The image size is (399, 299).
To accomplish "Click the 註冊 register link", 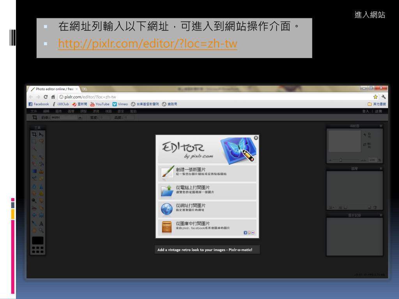I will coord(378,111).
